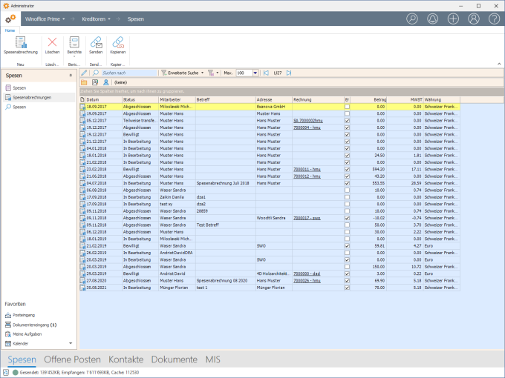Toggle checkbox in the 30.08.2021 row
The height and width of the screenshot is (378, 505).
[x=347, y=287]
